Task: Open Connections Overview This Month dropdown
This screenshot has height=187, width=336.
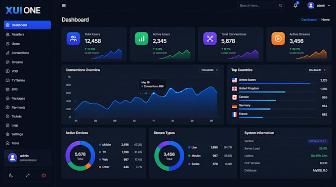Action: [x=210, y=70]
